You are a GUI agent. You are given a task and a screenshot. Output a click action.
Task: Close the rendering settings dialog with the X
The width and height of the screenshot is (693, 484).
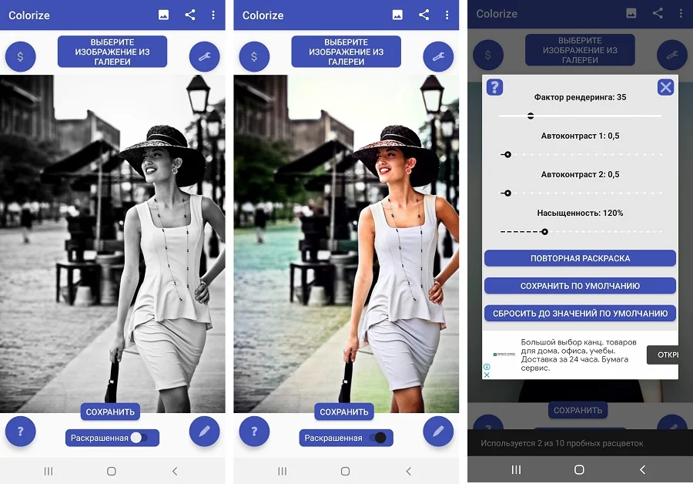665,87
